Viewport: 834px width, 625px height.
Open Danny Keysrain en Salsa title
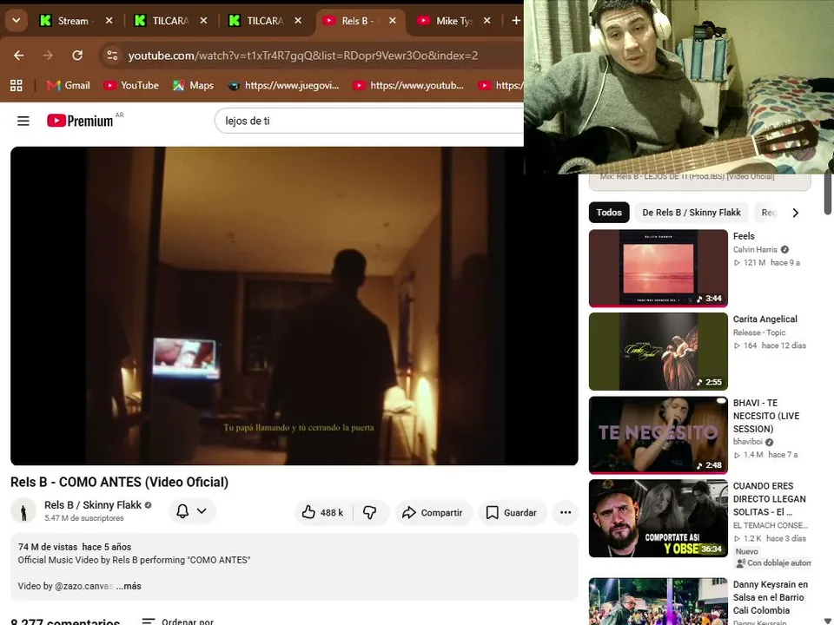click(x=771, y=597)
